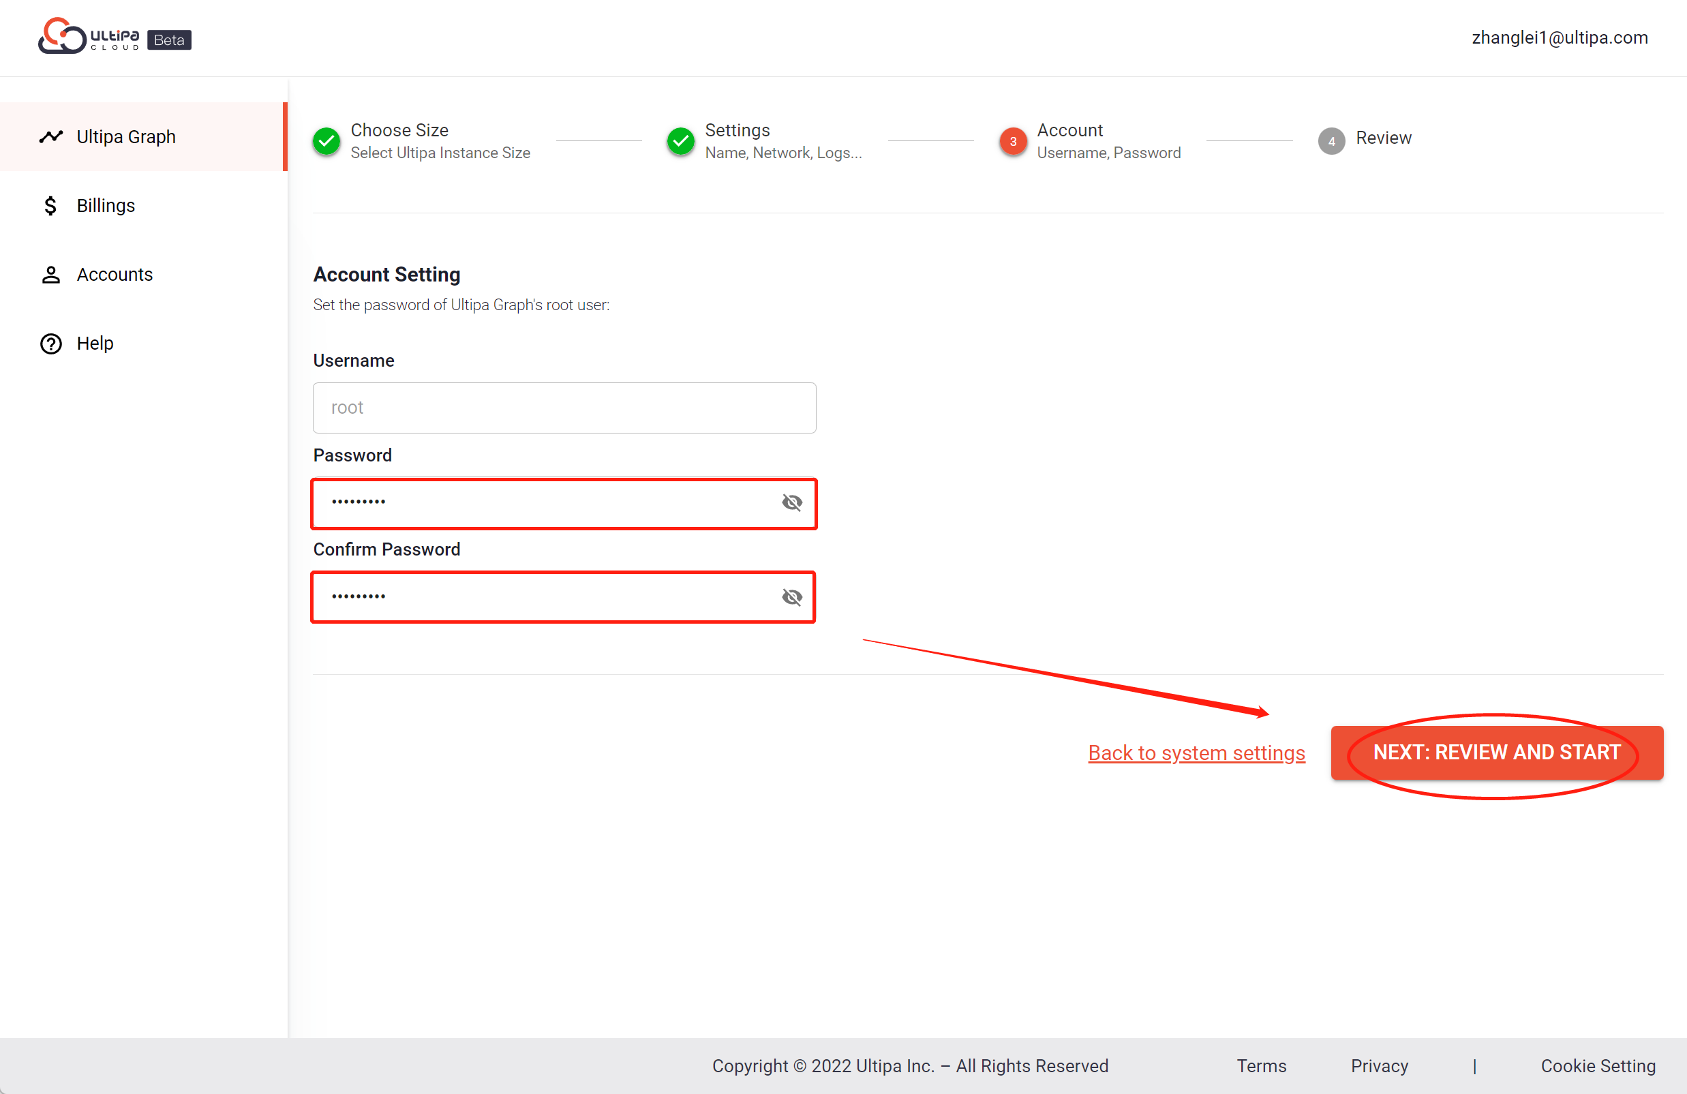
Task: Go to the Choose Size step label
Action: 399,130
